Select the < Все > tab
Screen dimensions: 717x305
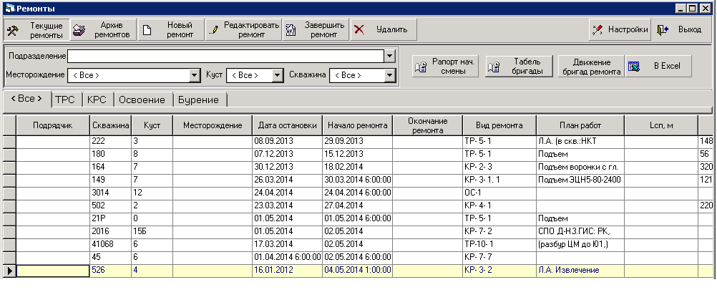(x=27, y=98)
